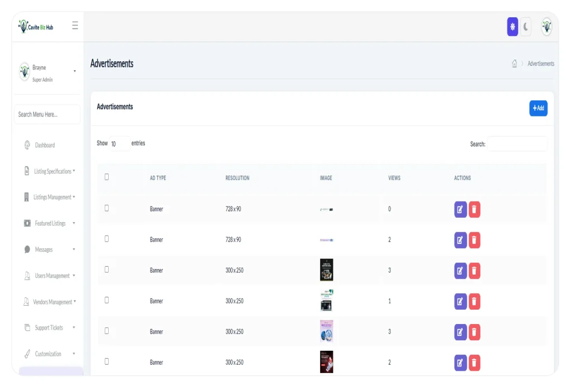Expand the Customization submenu

pyautogui.click(x=50, y=354)
